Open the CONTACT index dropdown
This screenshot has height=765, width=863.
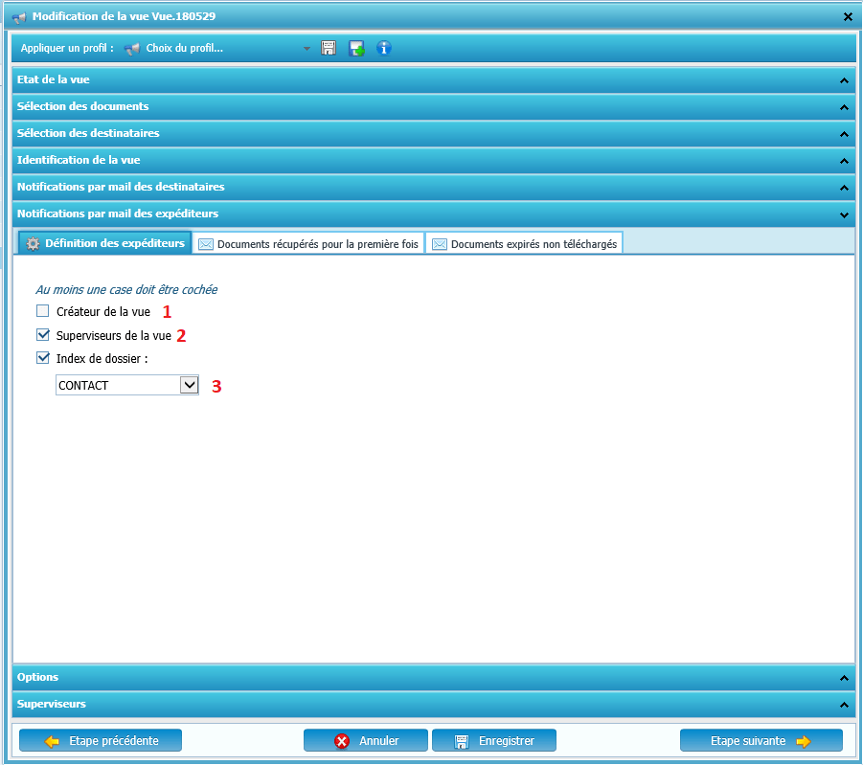(x=190, y=385)
